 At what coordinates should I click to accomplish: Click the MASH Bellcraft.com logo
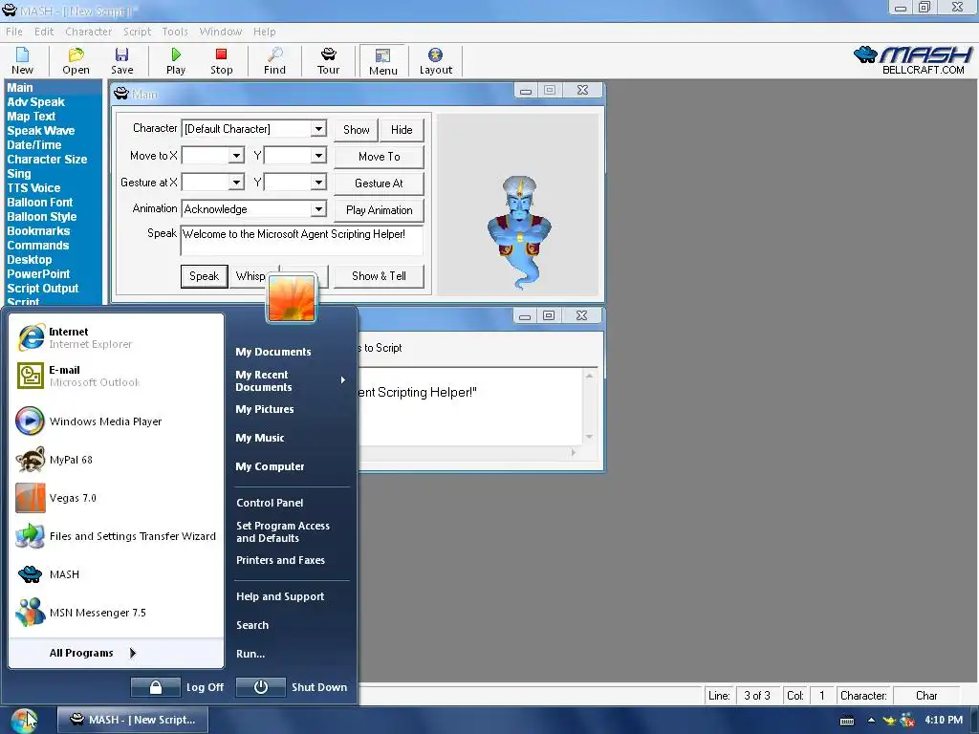click(x=912, y=60)
